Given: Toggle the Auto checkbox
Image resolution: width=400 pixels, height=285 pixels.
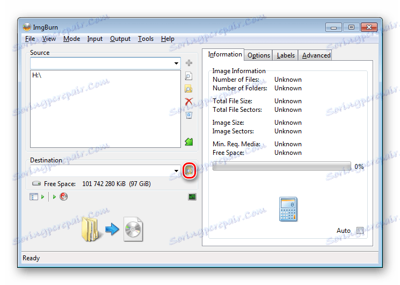Looking at the screenshot, I should click(x=360, y=231).
